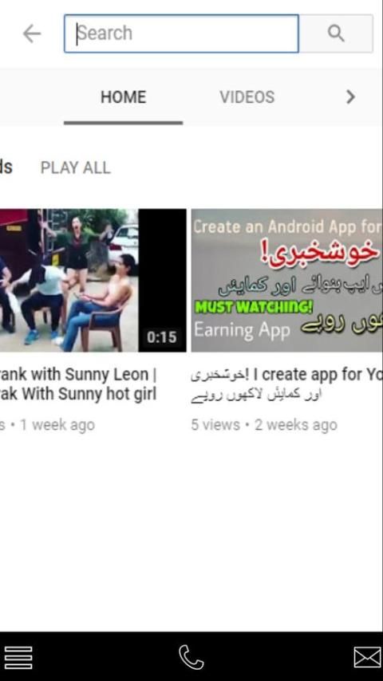Click the MUST WATCHING label on thumbnail
383x681 pixels.
[x=254, y=307]
